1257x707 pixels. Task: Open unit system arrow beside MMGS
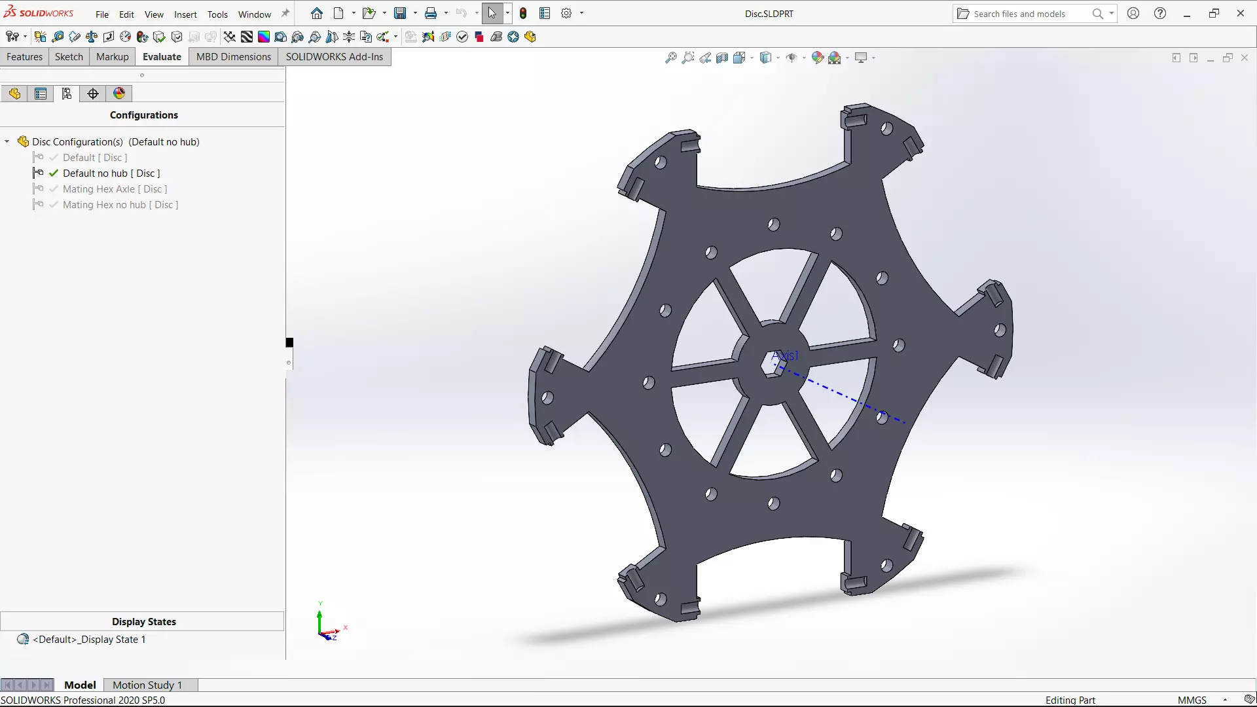[x=1225, y=700]
